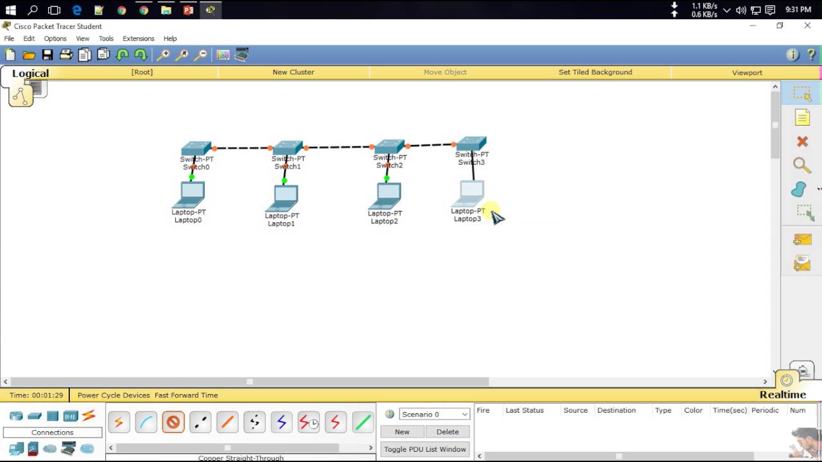Viewport: 822px width, 462px height.
Task: Save the network with the floppy icon
Action: click(48, 55)
